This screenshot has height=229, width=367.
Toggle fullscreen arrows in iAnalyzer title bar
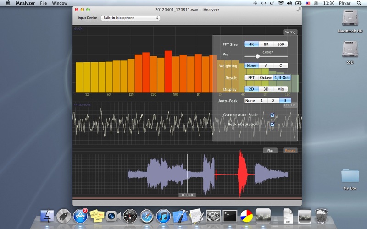(299, 10)
